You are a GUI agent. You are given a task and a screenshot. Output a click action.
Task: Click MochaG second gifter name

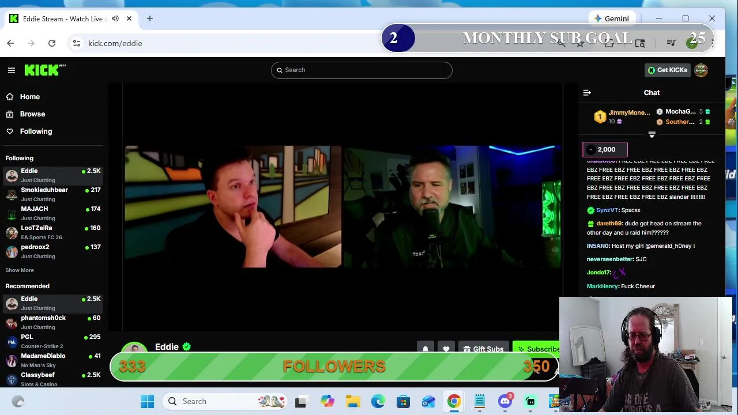680,112
